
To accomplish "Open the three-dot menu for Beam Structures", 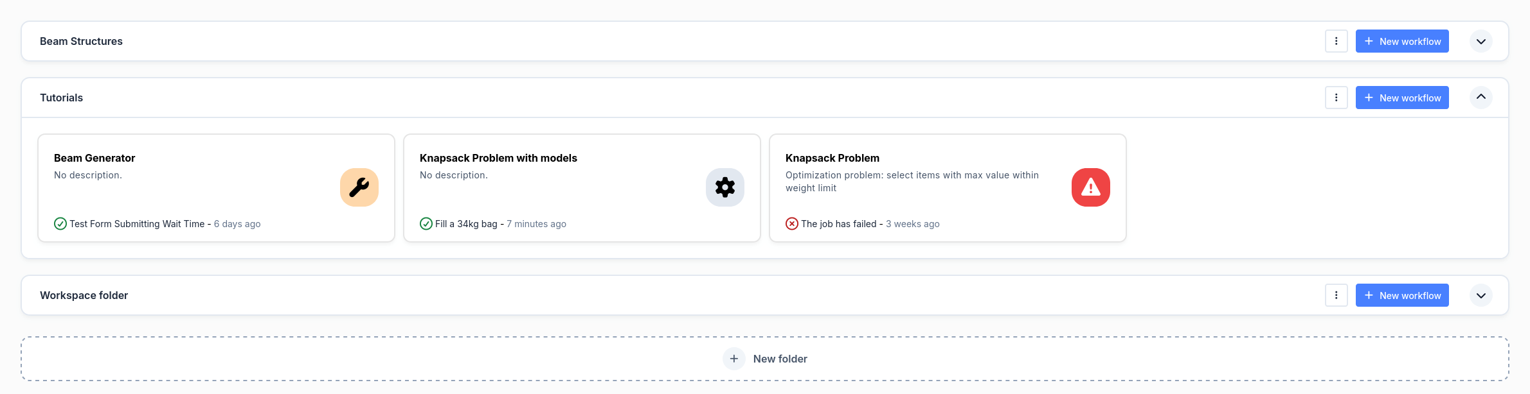I will [x=1336, y=41].
